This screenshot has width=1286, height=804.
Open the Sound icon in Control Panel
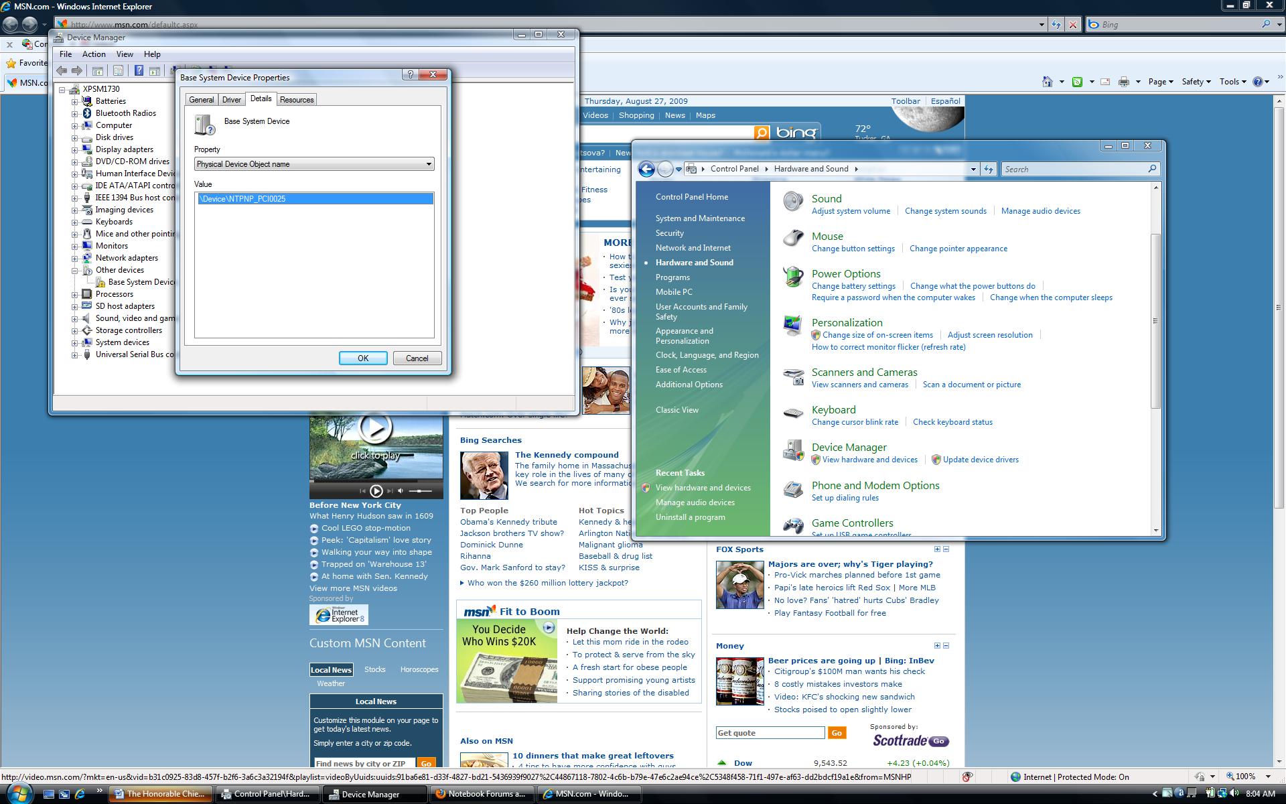tap(793, 201)
